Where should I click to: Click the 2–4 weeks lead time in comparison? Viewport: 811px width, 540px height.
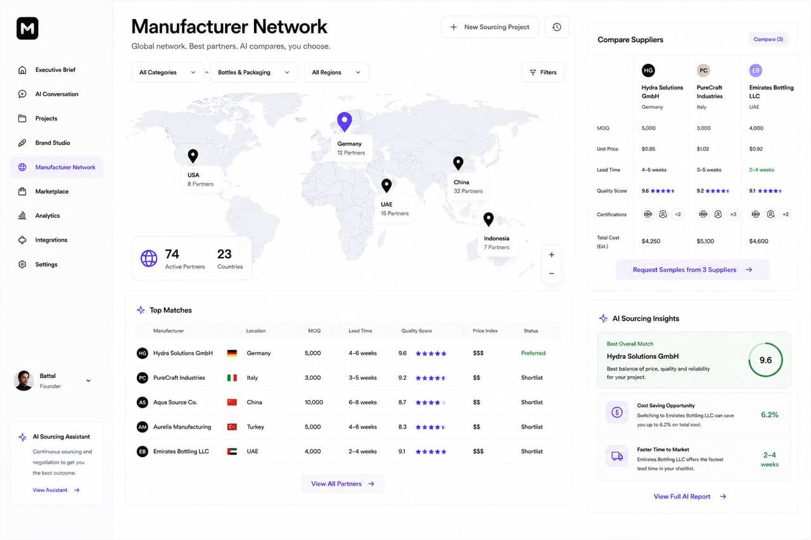click(x=762, y=170)
